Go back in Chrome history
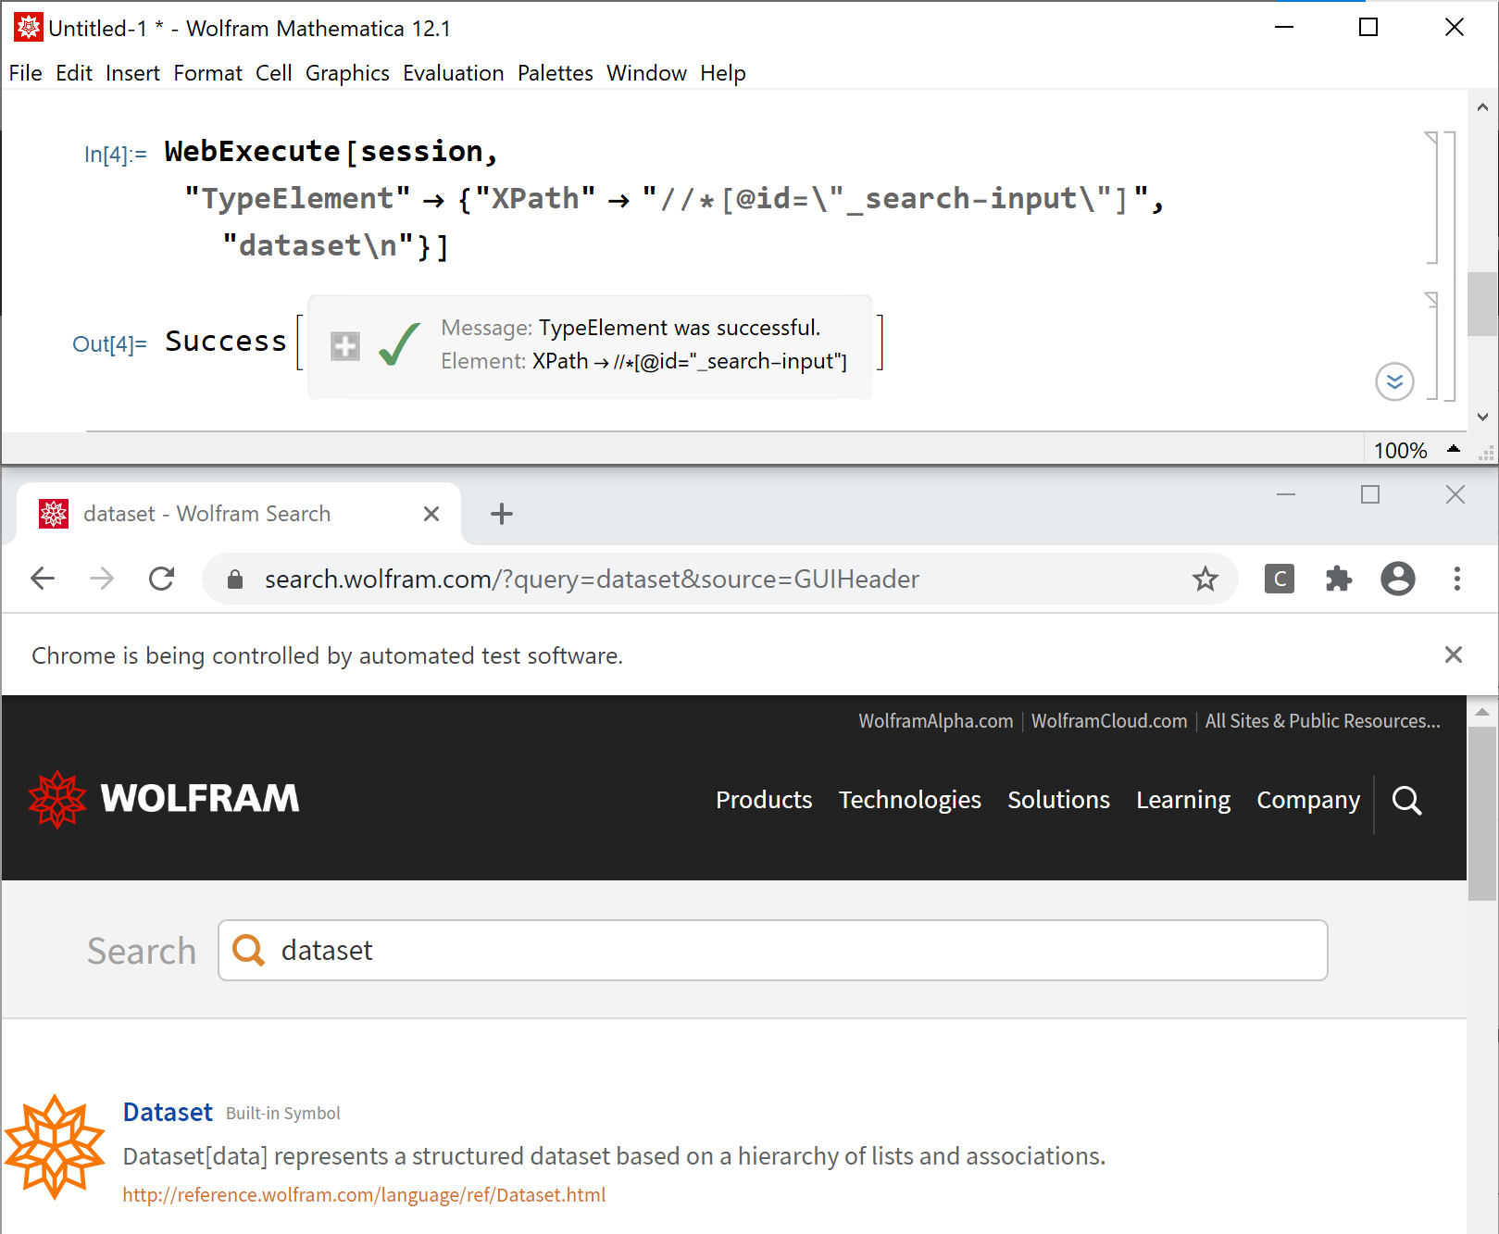The height and width of the screenshot is (1234, 1499). pos(43,579)
